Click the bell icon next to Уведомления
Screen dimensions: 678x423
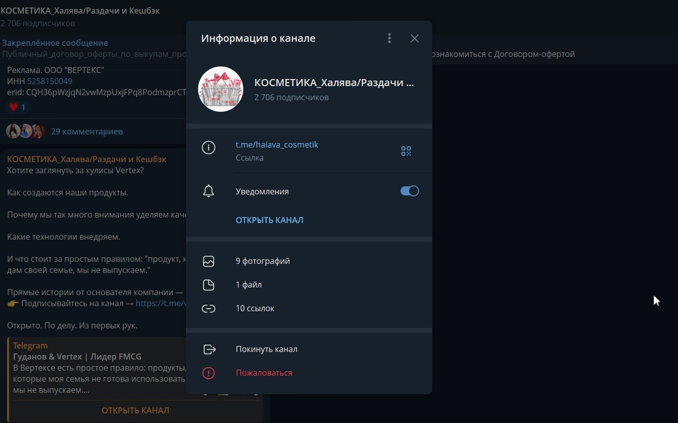tap(208, 191)
